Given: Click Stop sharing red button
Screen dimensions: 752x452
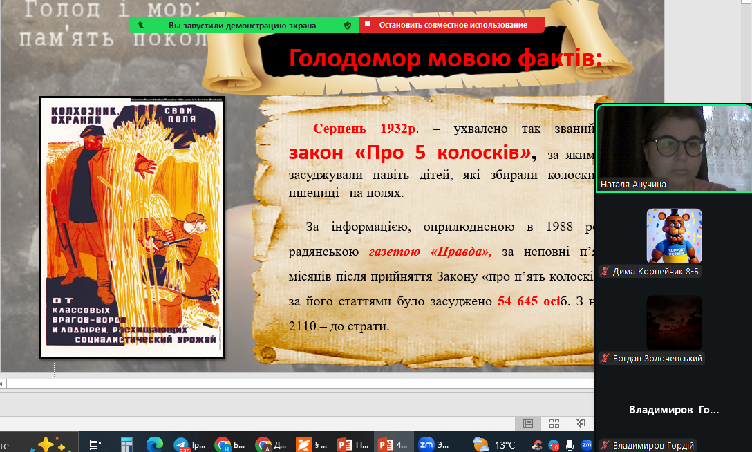Looking at the screenshot, I should pyautogui.click(x=452, y=25).
